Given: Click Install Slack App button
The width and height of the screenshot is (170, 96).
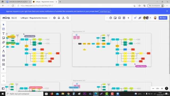Looking at the screenshot, I should (x=105, y=11).
